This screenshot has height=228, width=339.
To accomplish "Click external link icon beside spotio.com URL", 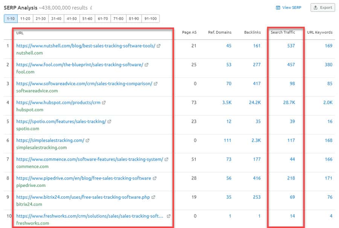I will coord(109,122).
